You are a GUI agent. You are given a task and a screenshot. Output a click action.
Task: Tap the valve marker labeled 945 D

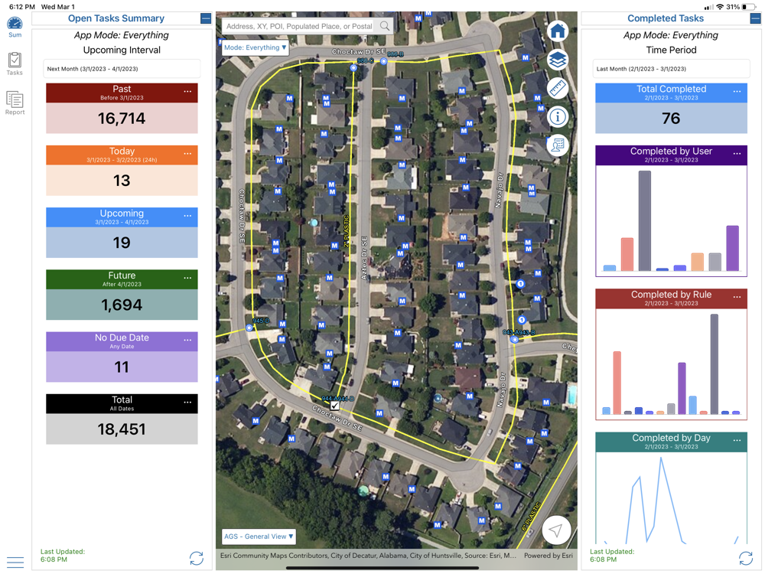[249, 328]
